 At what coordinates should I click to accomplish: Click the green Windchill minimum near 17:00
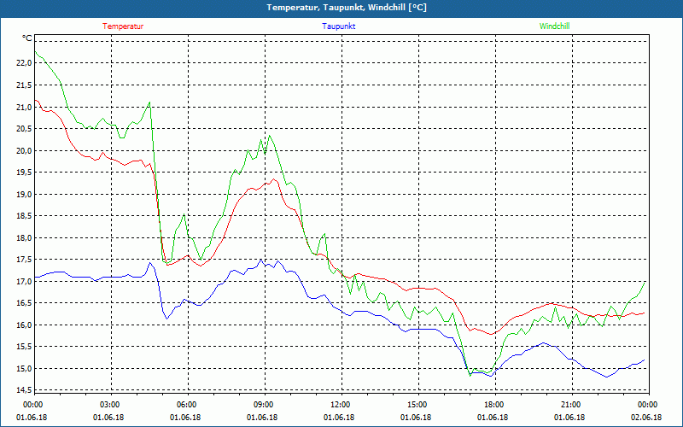click(470, 376)
